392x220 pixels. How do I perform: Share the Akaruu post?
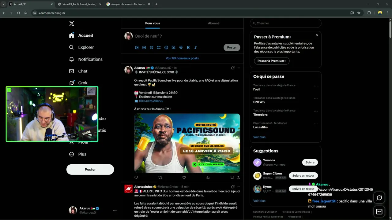pos(238,178)
